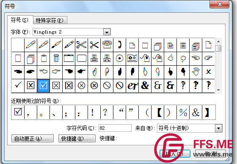Select the plain checkmark symbol
237x164 pixels.
[x=18, y=86]
